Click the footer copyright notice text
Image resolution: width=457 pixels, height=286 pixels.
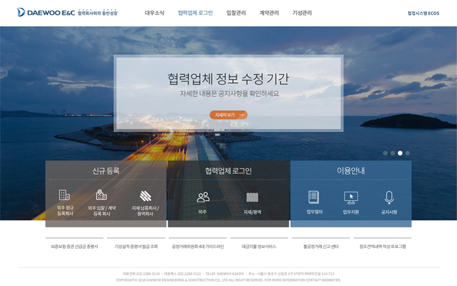coord(228,280)
